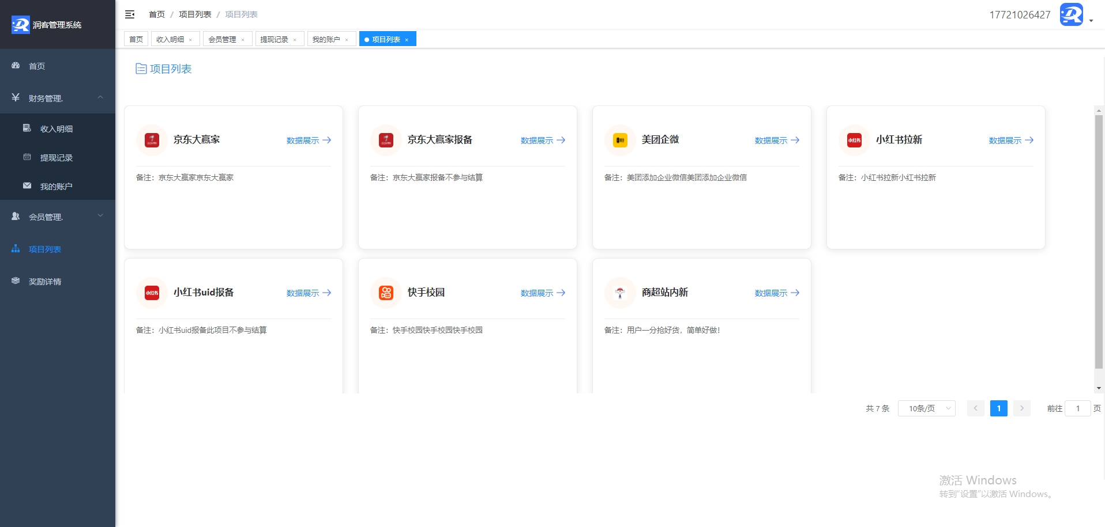Screen dimensions: 1105x527
Task: Click the 前往 page number input
Action: click(1077, 408)
